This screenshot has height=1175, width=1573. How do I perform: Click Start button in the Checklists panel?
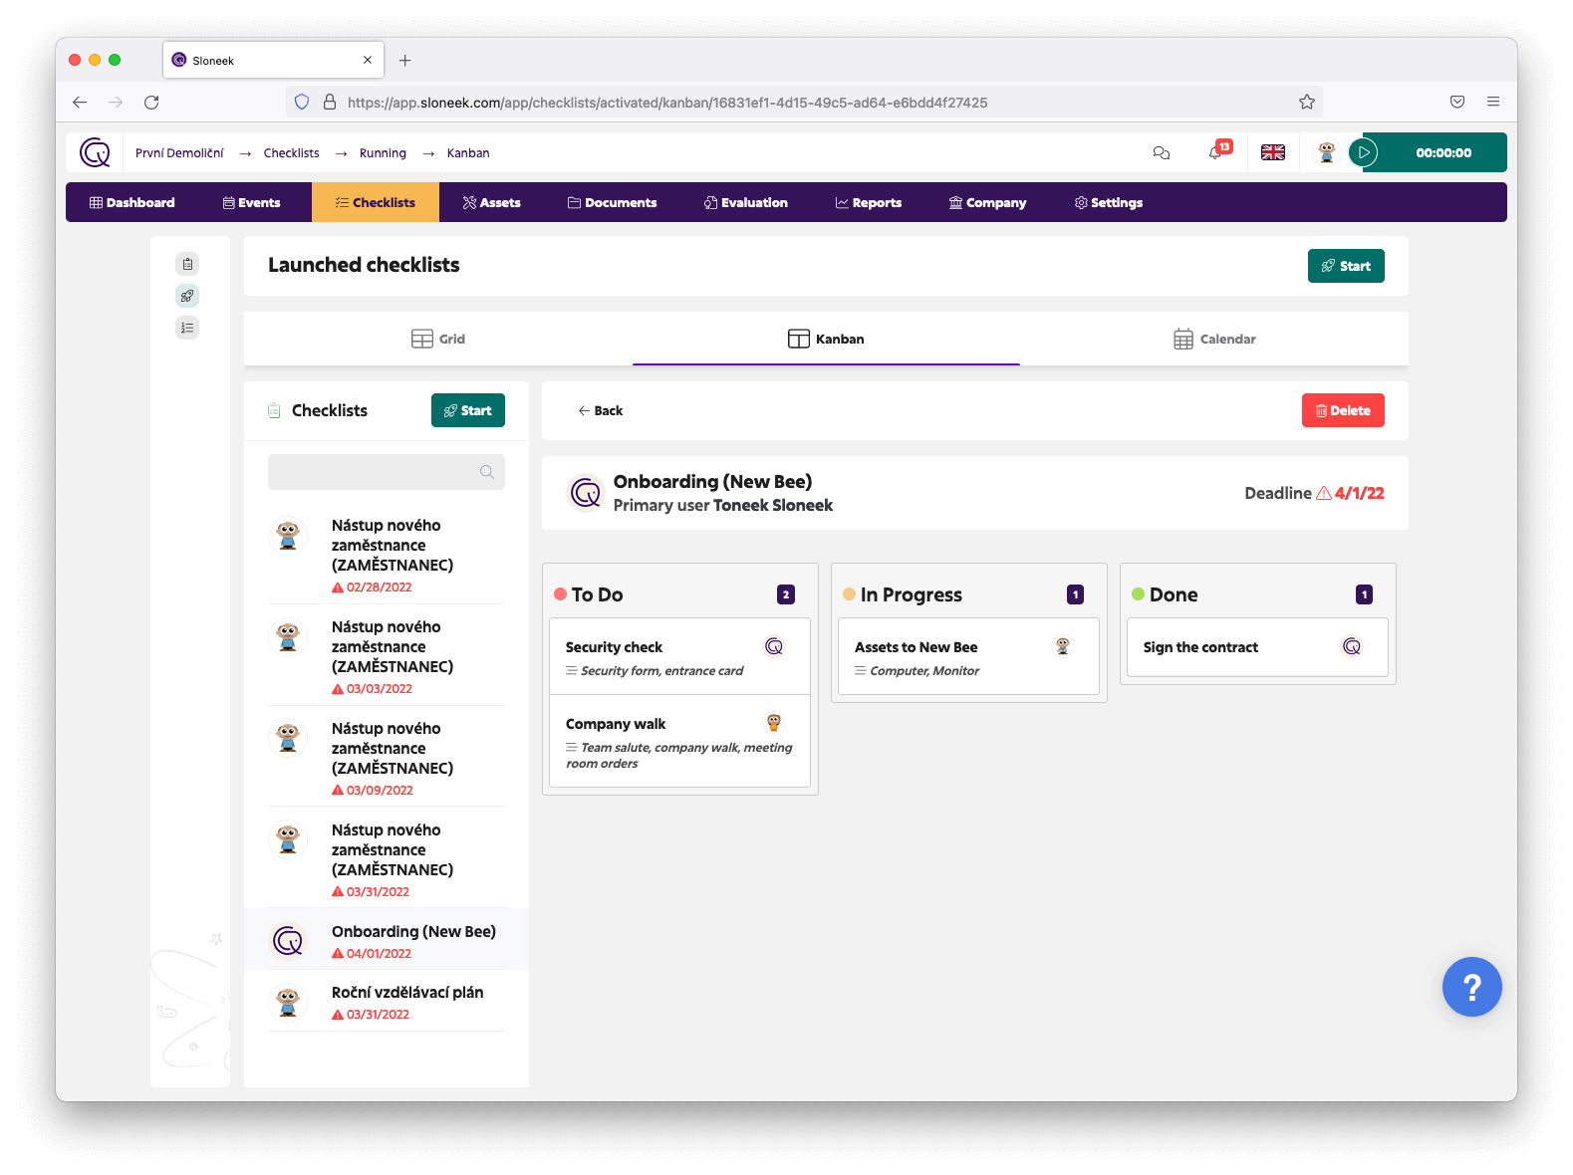(468, 410)
